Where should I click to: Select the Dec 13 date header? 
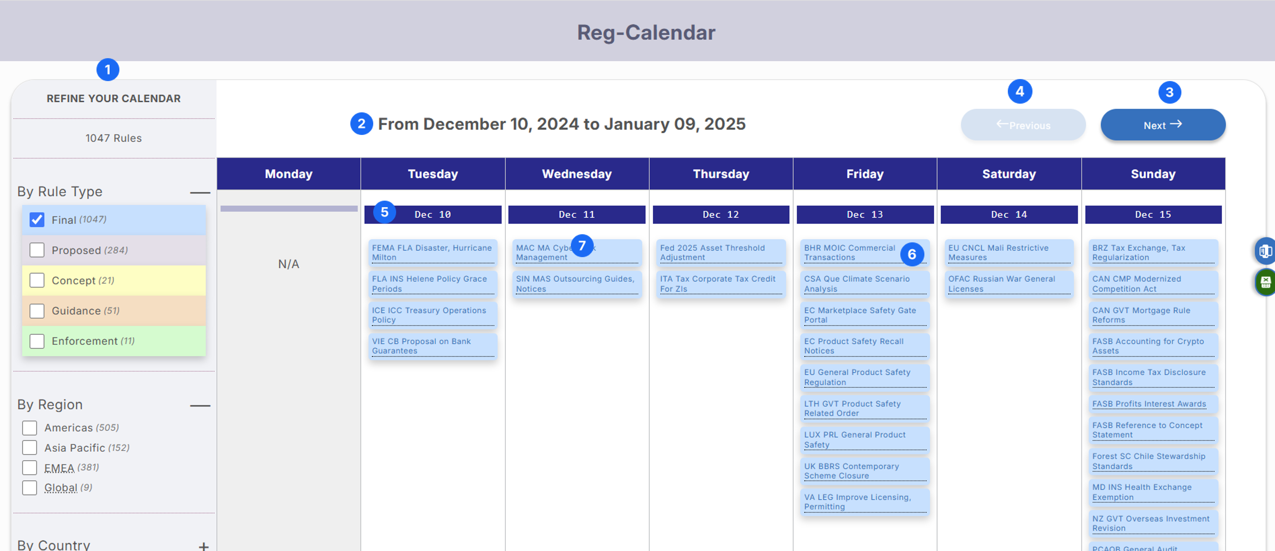coord(864,215)
